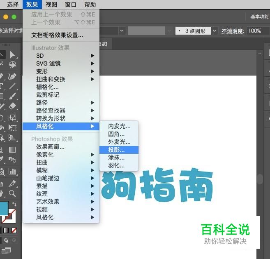Choose 外发光... from the submenu

(119, 142)
